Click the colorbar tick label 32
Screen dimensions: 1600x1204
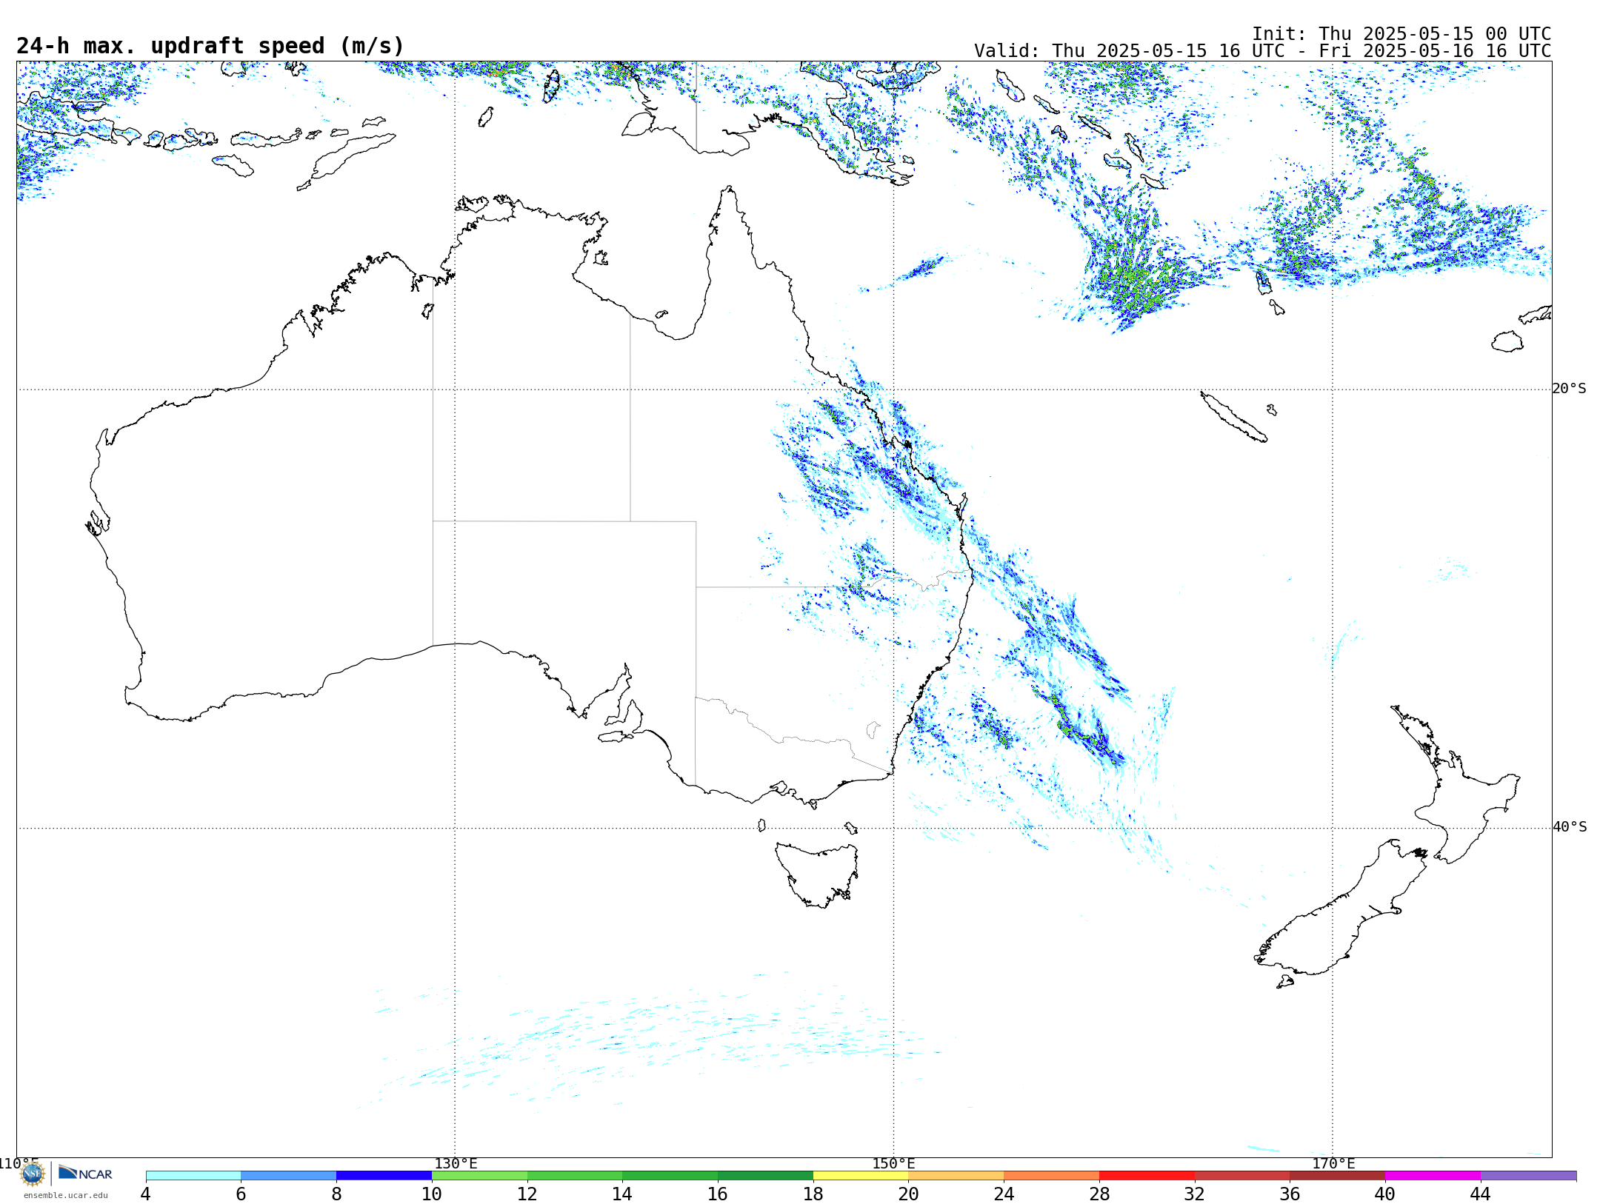pos(1195,1194)
